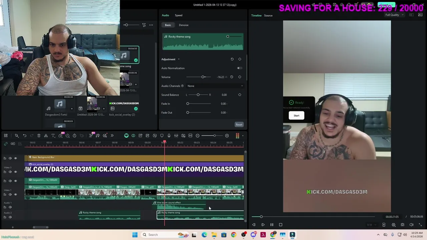This screenshot has height=240, width=427.
Task: Show hidden system tray icons chevron
Action: 378,235
